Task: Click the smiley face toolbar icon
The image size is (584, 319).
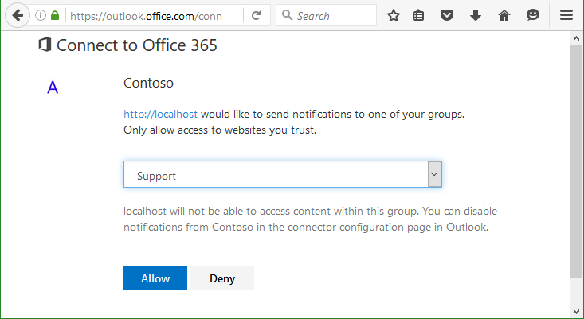Action: (x=533, y=15)
